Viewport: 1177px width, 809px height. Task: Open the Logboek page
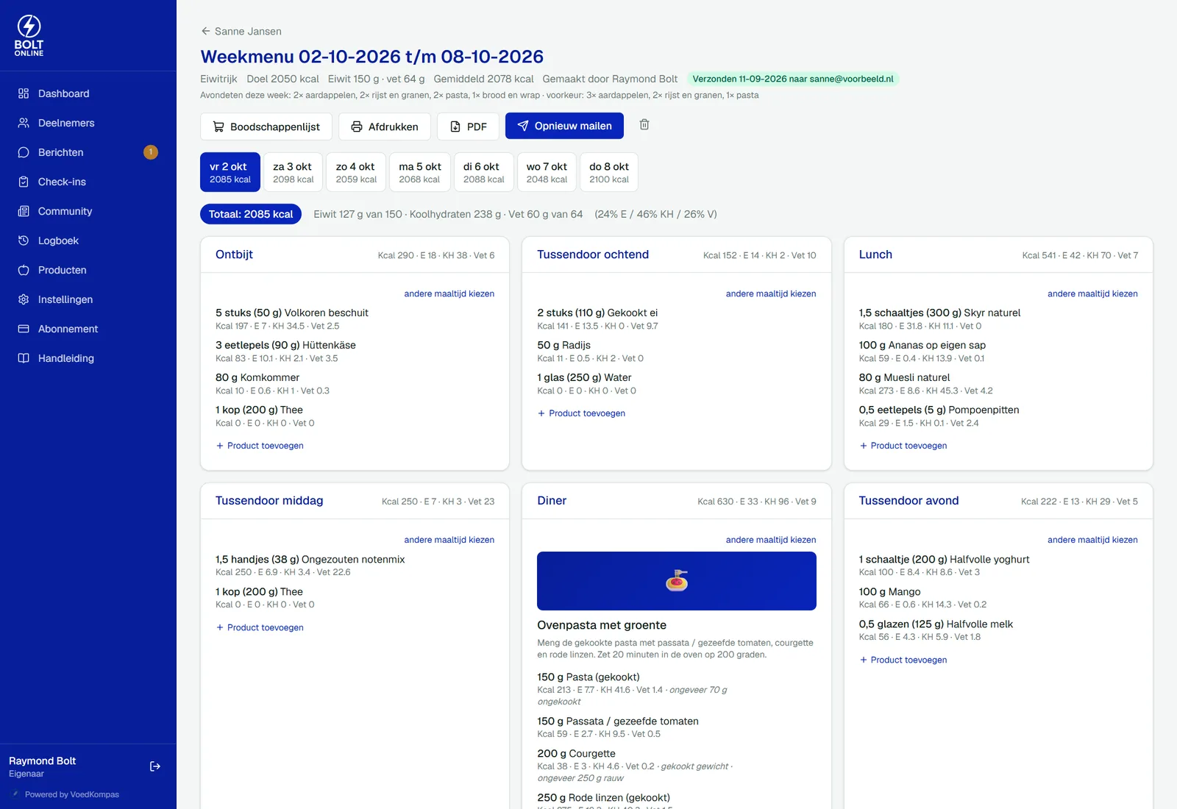pos(88,240)
